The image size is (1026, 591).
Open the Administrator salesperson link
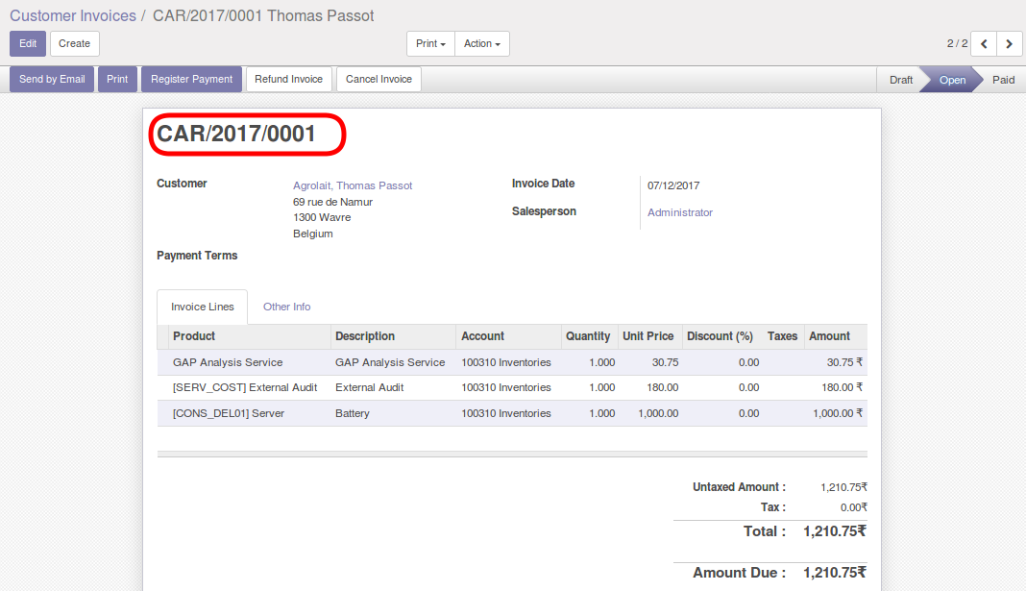coord(680,213)
